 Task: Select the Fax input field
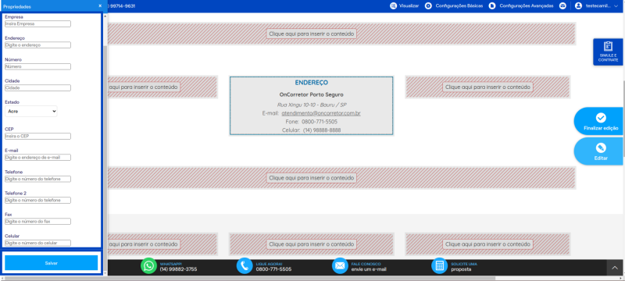click(x=37, y=222)
